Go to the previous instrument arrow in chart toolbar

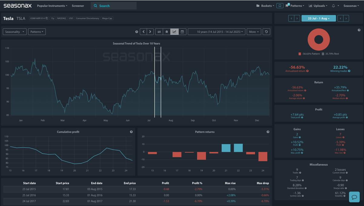click(x=144, y=32)
